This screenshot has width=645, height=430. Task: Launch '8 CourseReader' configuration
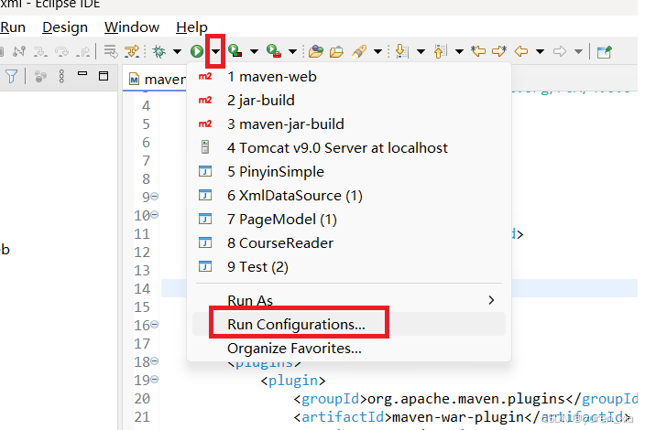pyautogui.click(x=349, y=243)
